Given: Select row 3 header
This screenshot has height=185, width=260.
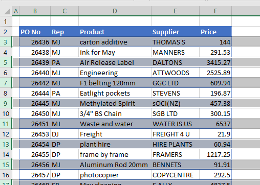Looking at the screenshot, I should click(x=6, y=42).
